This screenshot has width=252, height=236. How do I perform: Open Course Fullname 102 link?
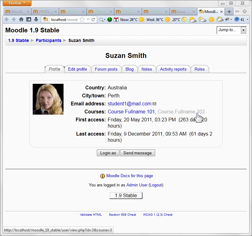pyautogui.click(x=181, y=112)
